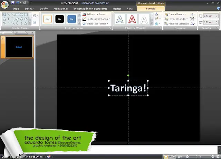This screenshot has width=221, height=159.
Task: Select the elbow connector shape
Action: [9, 19]
